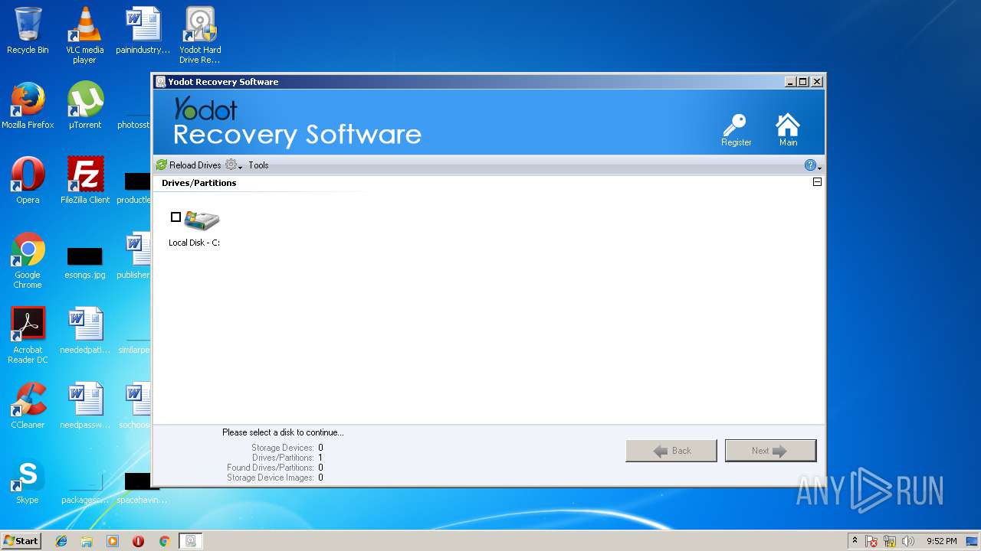Viewport: 981px width, 551px height.
Task: Open packagesc file on desktop
Action: [85, 490]
